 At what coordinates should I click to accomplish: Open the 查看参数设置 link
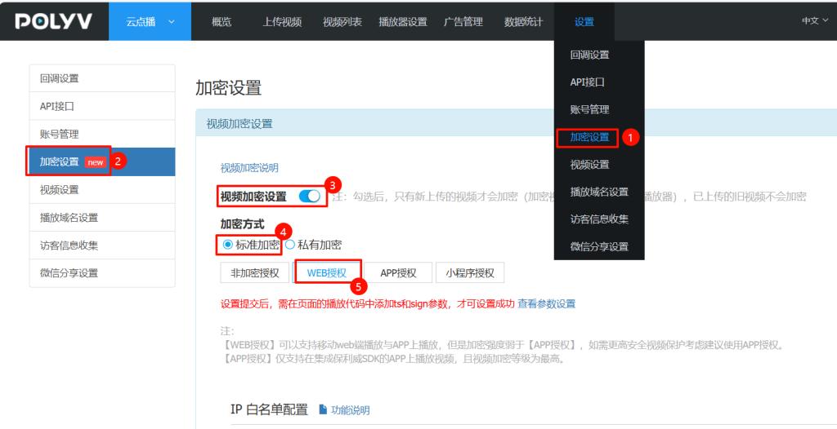[546, 303]
